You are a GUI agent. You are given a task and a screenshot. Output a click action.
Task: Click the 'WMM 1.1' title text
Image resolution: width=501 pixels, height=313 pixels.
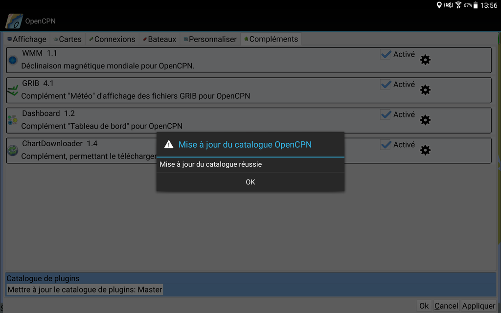pyautogui.click(x=39, y=53)
